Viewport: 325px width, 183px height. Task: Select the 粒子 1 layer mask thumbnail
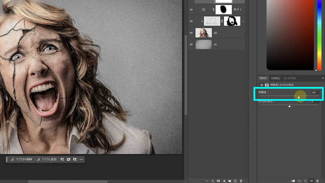coord(224,9)
